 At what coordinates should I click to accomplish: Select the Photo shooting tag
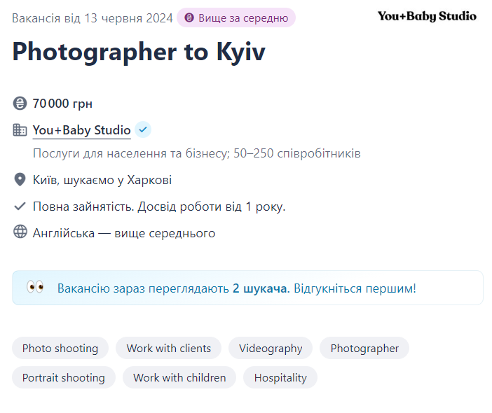coord(60,348)
